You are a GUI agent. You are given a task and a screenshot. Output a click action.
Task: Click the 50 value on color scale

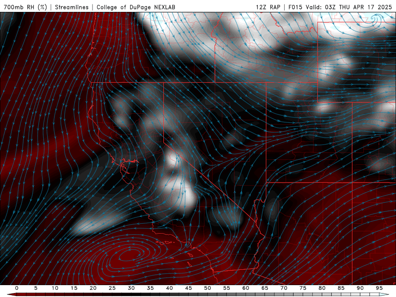click(x=207, y=288)
